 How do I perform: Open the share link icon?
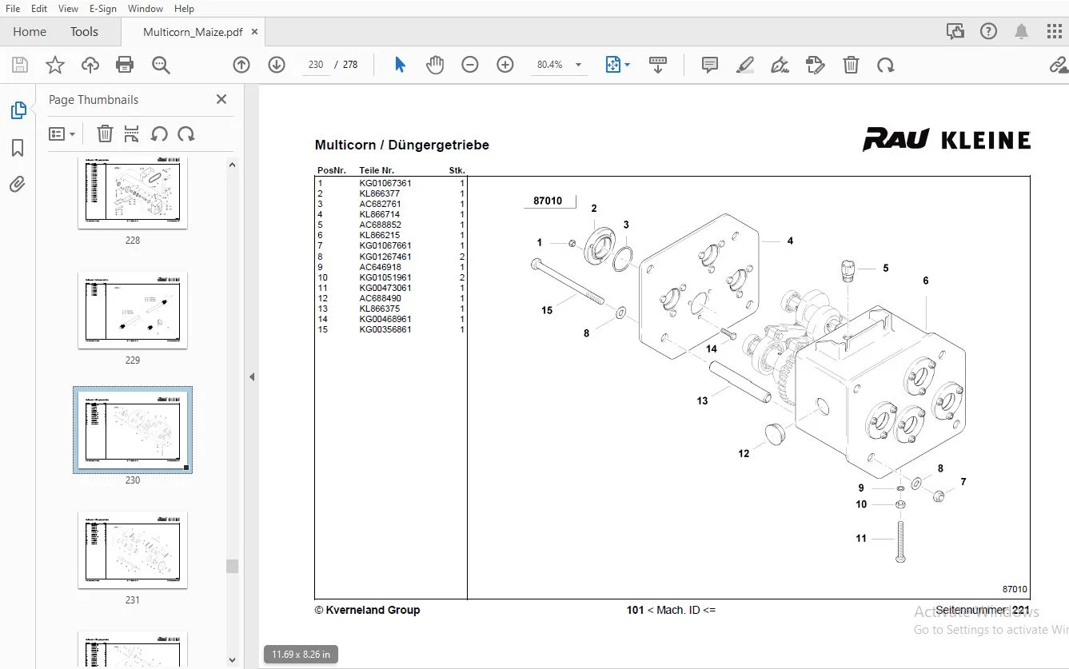pos(1059,65)
